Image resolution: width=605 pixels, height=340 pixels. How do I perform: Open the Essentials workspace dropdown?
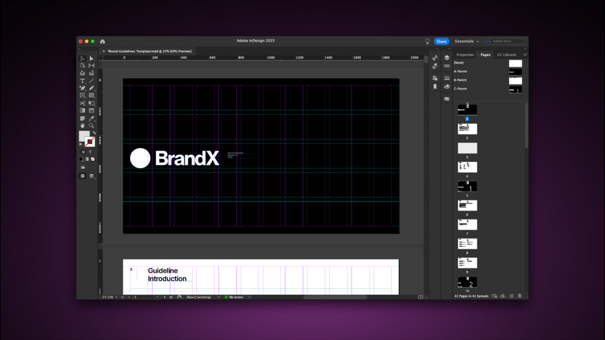[467, 42]
